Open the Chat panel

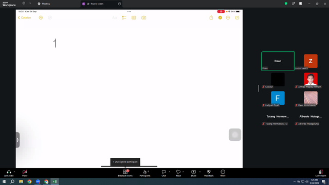pyautogui.click(x=163, y=173)
